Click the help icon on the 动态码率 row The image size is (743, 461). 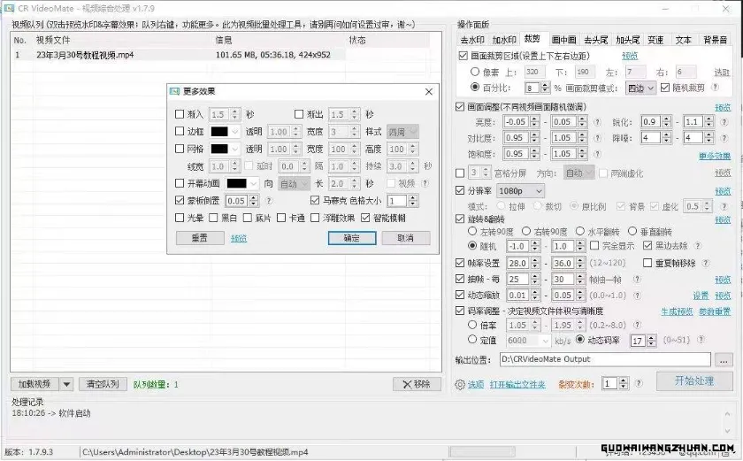pyautogui.click(x=701, y=339)
